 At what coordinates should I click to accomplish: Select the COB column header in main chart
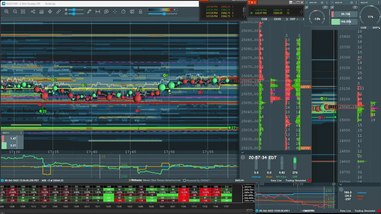pyautogui.click(x=264, y=19)
